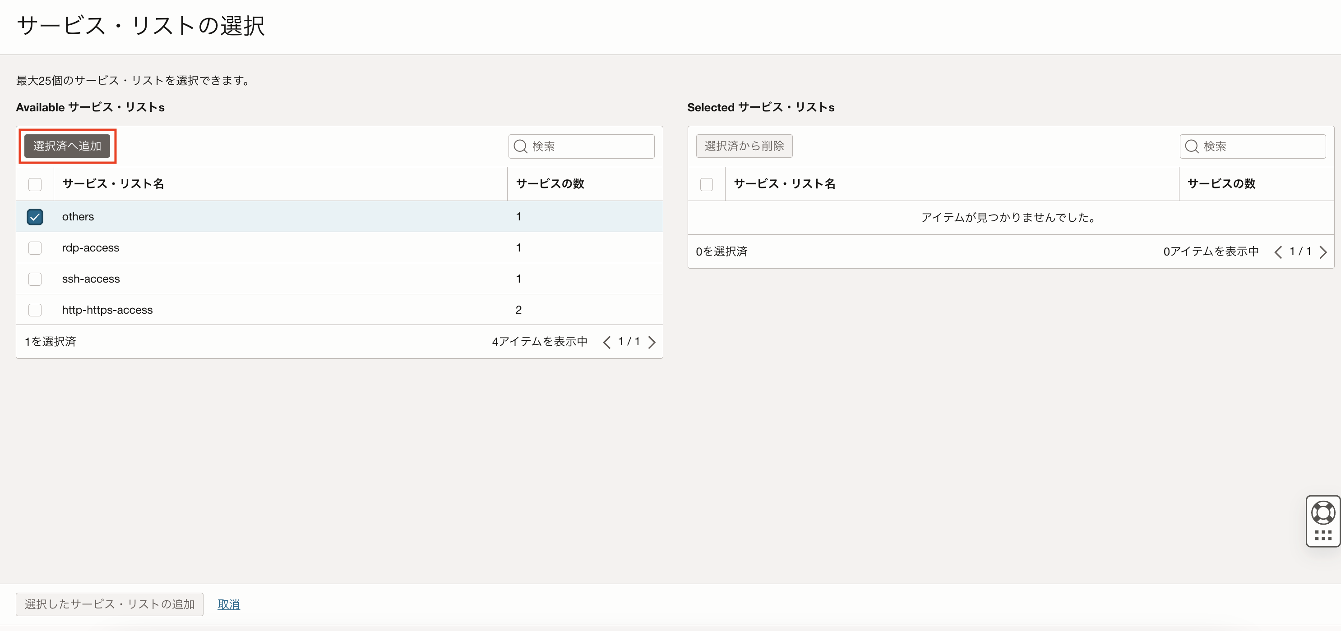
Task: Check the http-https-access row checkbox
Action: pos(35,310)
